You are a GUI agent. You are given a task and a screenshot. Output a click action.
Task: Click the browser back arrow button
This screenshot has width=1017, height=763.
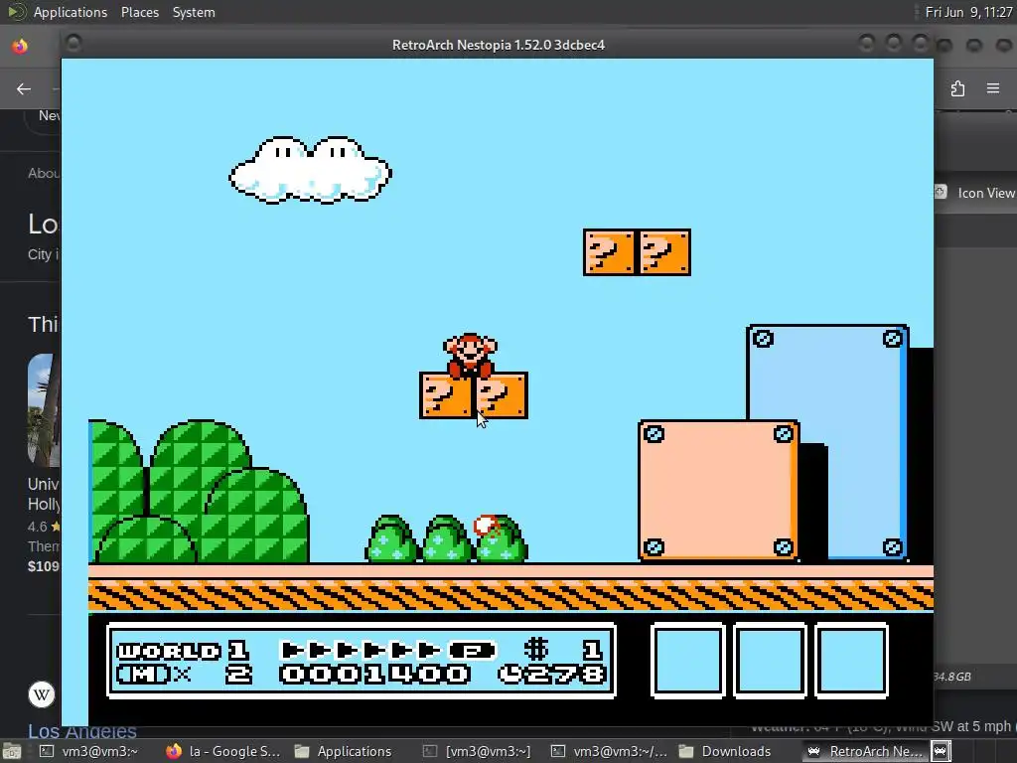click(24, 88)
